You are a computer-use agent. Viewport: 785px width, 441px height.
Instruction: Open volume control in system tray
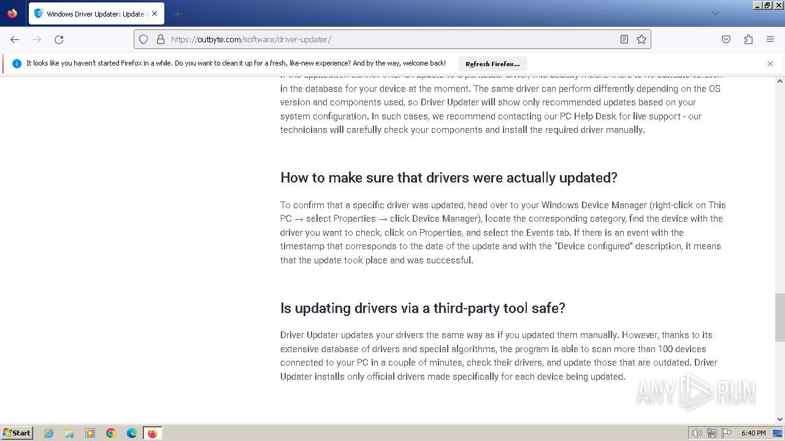point(697,433)
